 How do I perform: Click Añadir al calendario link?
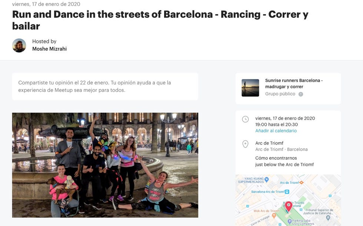[x=276, y=130]
